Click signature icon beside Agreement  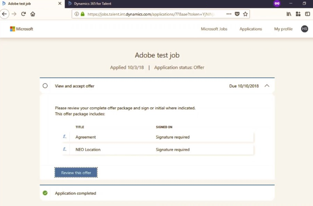[64, 136]
